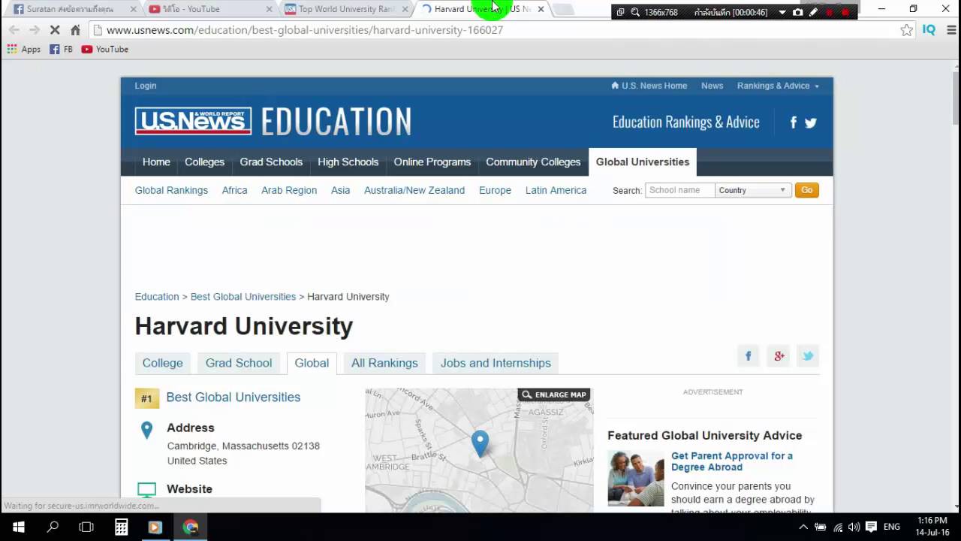Open the Windows Start menu
Screen dimensions: 961x541
coord(18,527)
